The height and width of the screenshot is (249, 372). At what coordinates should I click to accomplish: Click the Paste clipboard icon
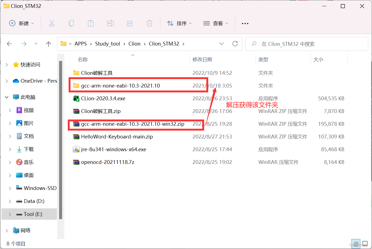(x=91, y=24)
